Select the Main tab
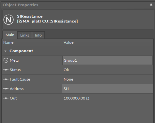Viewport: 155px width, 123px height. pos(10,35)
